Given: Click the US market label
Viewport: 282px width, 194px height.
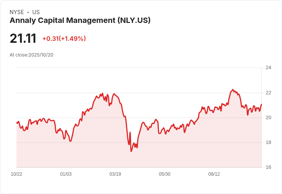Looking at the screenshot, I should [x=36, y=12].
